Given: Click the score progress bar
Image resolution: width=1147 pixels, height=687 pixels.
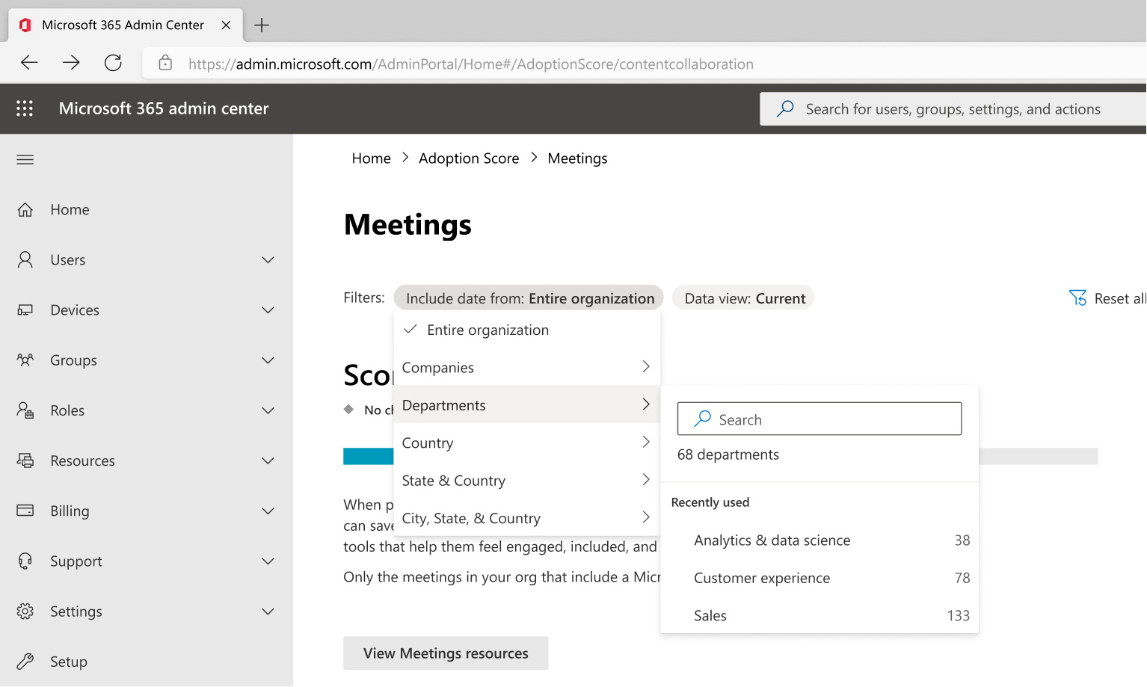Looking at the screenshot, I should click(720, 456).
